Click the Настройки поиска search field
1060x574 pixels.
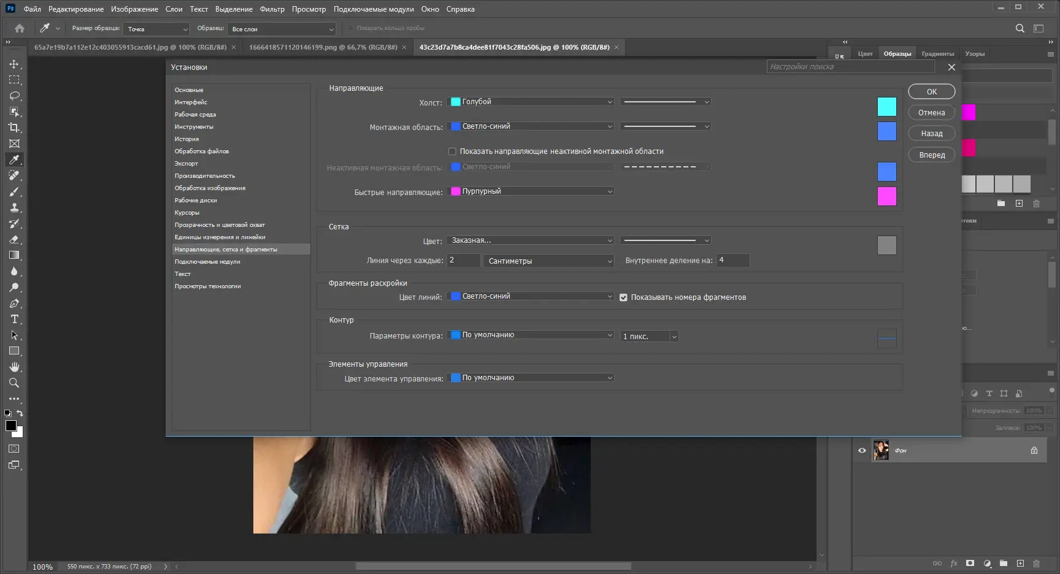(850, 66)
